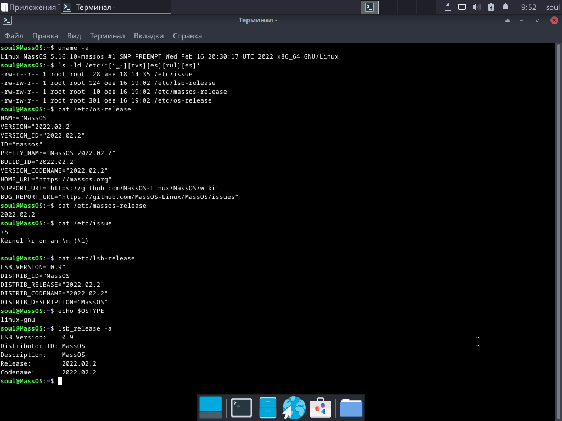Open the Вид menu

tap(74, 36)
